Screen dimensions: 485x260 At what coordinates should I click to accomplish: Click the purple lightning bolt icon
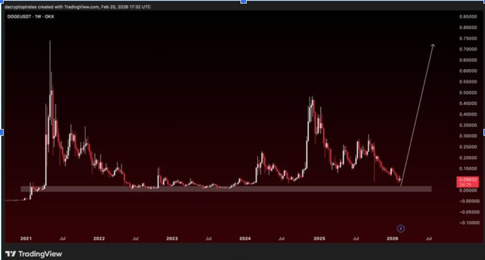click(x=400, y=229)
